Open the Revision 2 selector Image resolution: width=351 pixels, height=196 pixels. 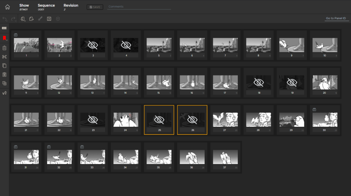[71, 7]
